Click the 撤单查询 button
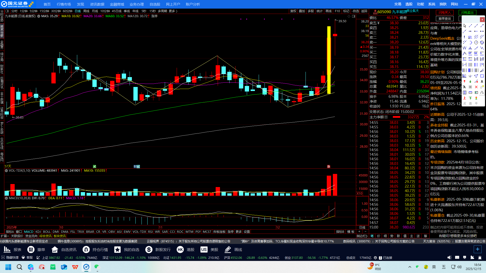Image resolution: width=486 pixels, height=273 pixels. 445,18
